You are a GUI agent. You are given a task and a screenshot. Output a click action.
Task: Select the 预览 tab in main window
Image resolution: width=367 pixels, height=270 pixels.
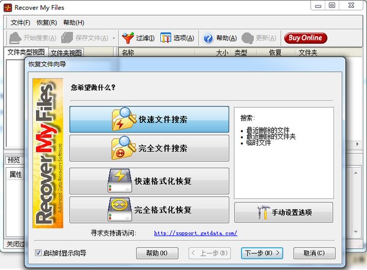click(14, 160)
